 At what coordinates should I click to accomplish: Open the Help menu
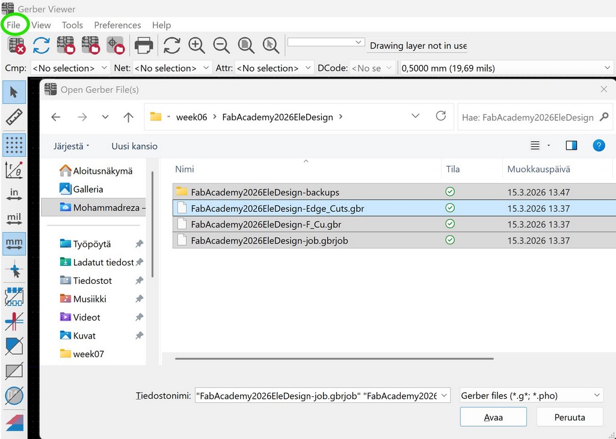[x=161, y=25]
